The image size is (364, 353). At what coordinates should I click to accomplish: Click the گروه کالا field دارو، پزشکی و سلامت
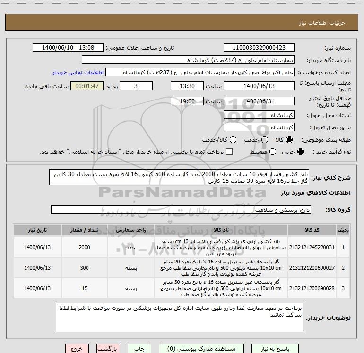tap(181, 209)
